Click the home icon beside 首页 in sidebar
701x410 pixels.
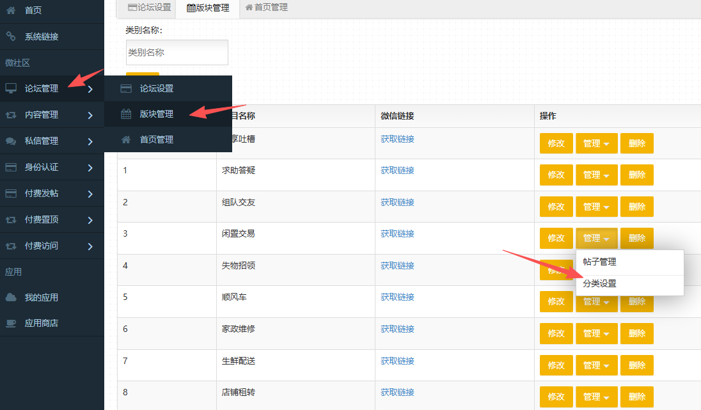[11, 11]
